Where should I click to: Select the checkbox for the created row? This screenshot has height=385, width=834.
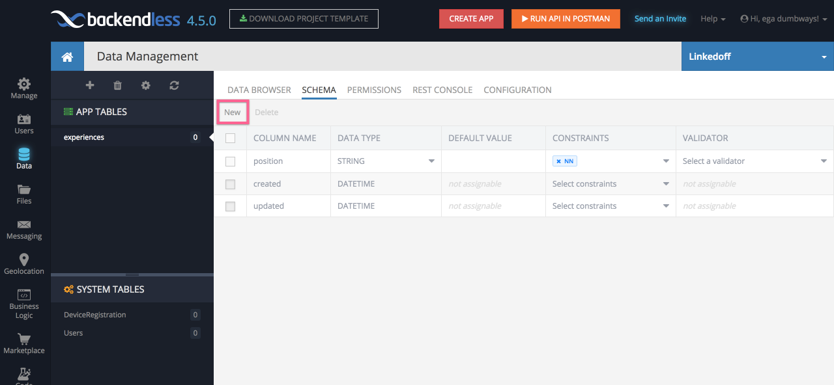tap(230, 183)
